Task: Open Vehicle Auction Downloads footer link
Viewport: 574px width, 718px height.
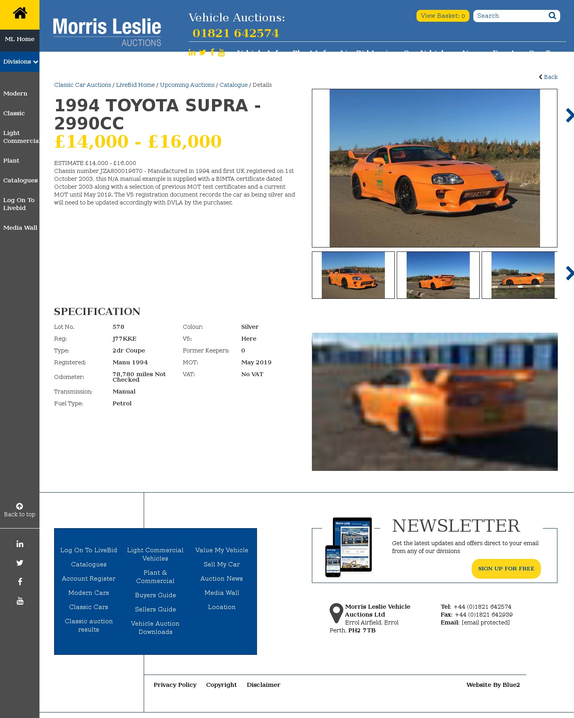Action: click(156, 628)
